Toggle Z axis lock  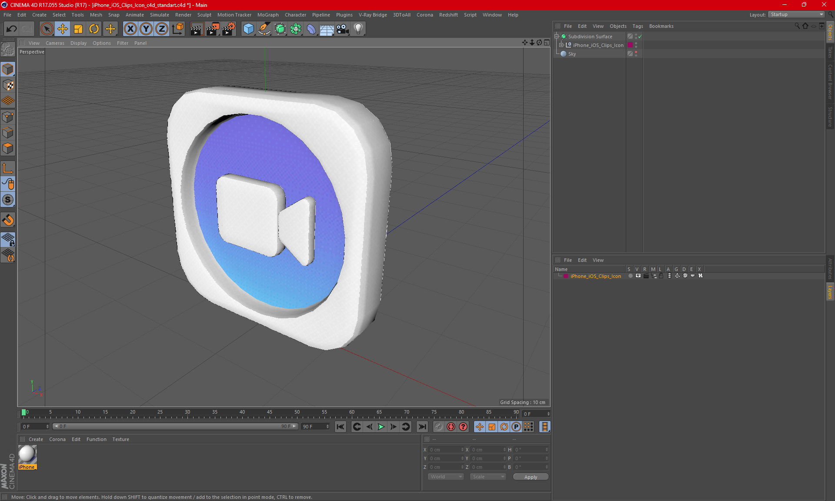(x=162, y=29)
